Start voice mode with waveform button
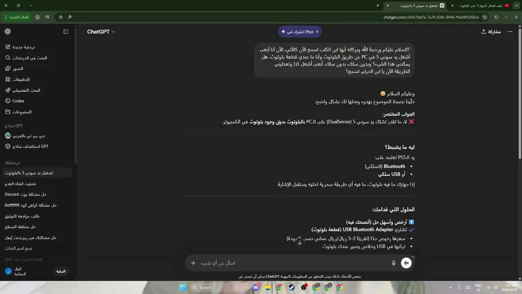Image resolution: width=522 pixels, height=294 pixels. (406, 263)
